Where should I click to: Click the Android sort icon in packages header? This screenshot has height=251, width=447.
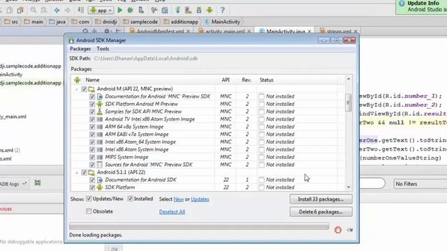78,80
